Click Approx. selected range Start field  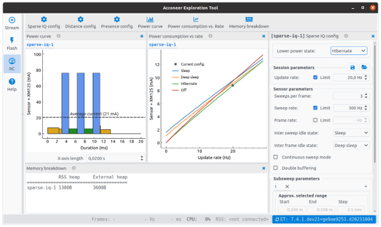click(292, 209)
